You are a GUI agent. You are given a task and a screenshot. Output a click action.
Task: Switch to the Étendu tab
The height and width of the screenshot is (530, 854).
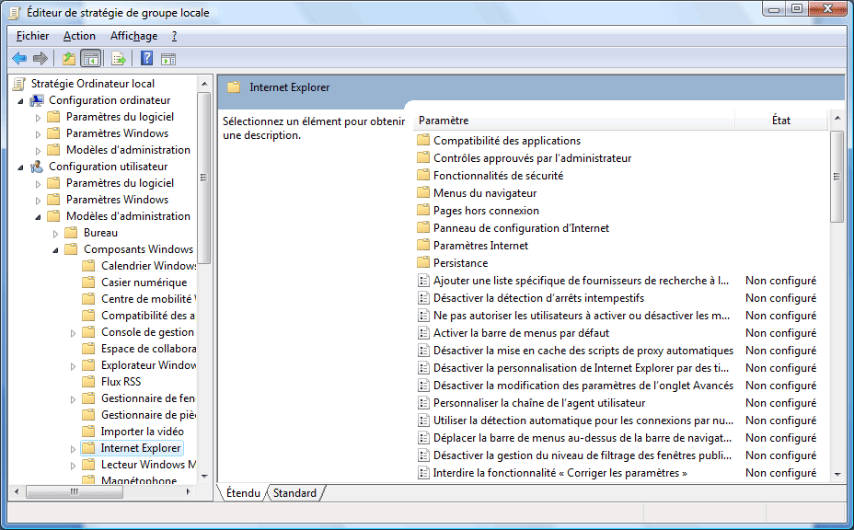244,493
